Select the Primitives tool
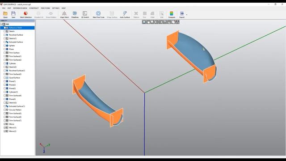Screen dimensions: 286x161 tap(75, 14)
